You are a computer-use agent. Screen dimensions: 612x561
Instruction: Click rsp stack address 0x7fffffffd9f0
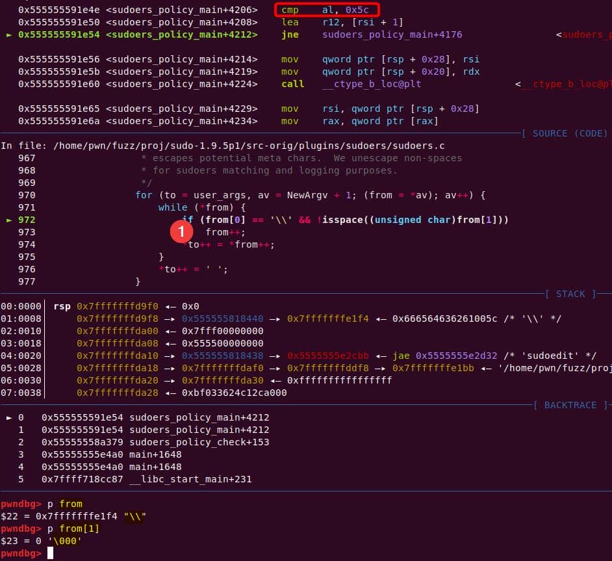pos(117,306)
